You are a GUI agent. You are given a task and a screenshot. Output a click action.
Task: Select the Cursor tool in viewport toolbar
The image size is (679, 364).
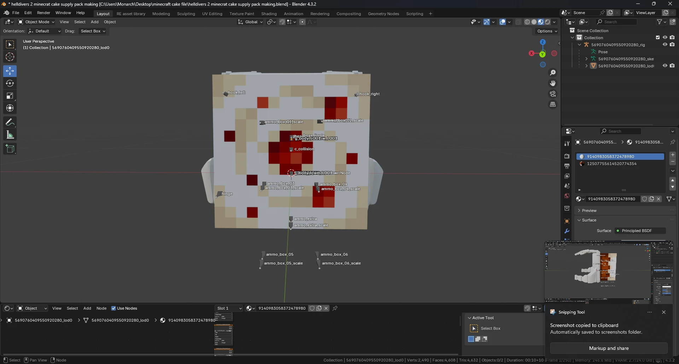[10, 57]
